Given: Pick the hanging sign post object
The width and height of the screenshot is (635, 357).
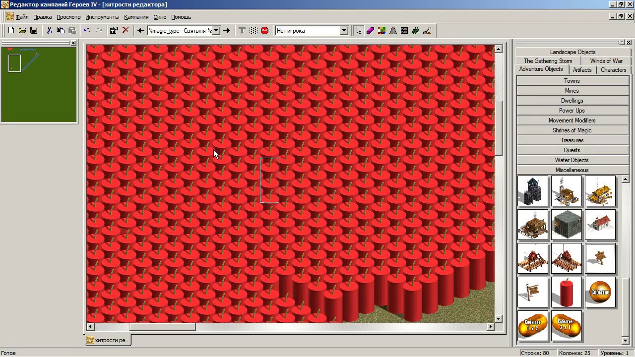Looking at the screenshot, I should [533, 292].
